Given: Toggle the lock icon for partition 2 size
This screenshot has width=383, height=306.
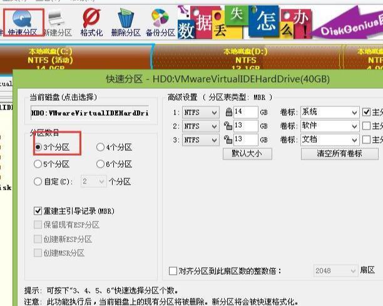Looking at the screenshot, I should (x=228, y=126).
